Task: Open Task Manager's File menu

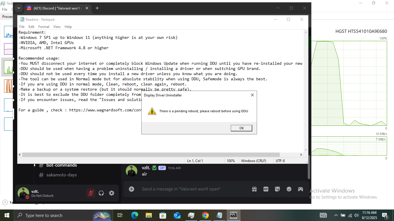Action: coord(5,9)
